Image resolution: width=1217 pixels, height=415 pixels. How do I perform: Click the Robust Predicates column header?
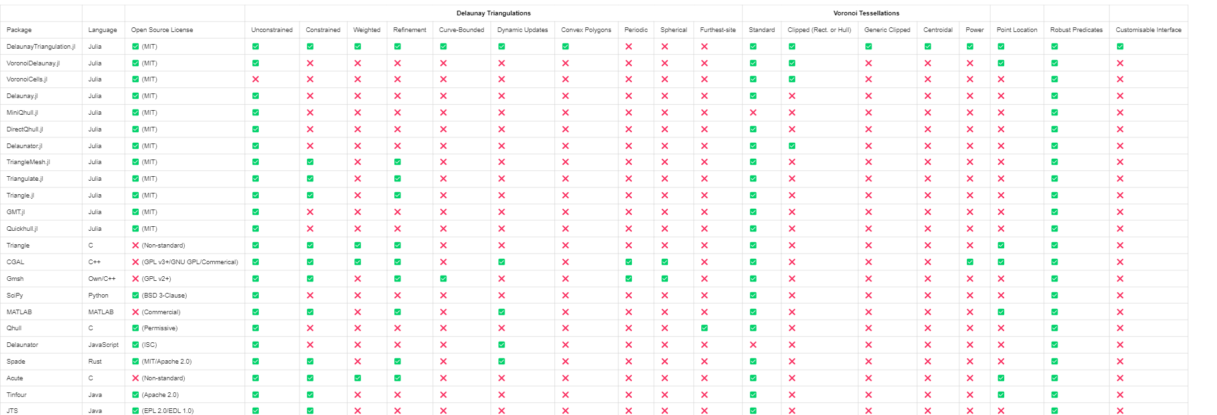[1076, 30]
